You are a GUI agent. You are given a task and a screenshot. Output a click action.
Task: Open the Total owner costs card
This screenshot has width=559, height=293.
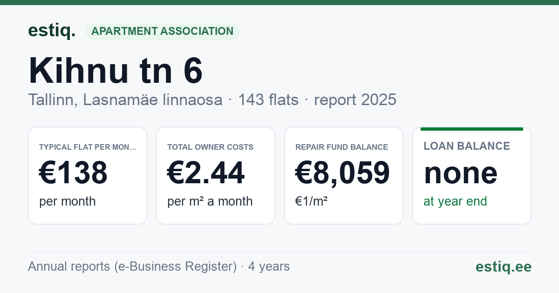coord(216,175)
